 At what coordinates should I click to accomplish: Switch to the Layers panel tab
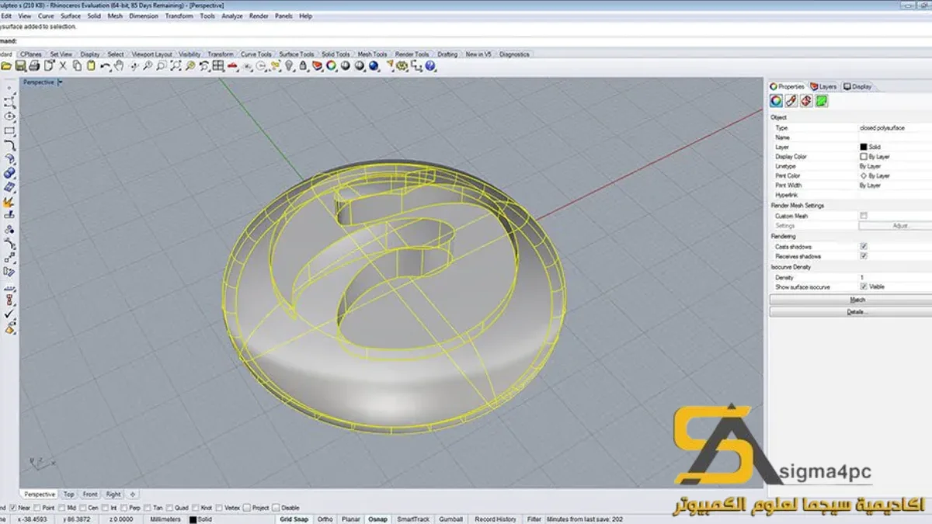pyautogui.click(x=823, y=87)
